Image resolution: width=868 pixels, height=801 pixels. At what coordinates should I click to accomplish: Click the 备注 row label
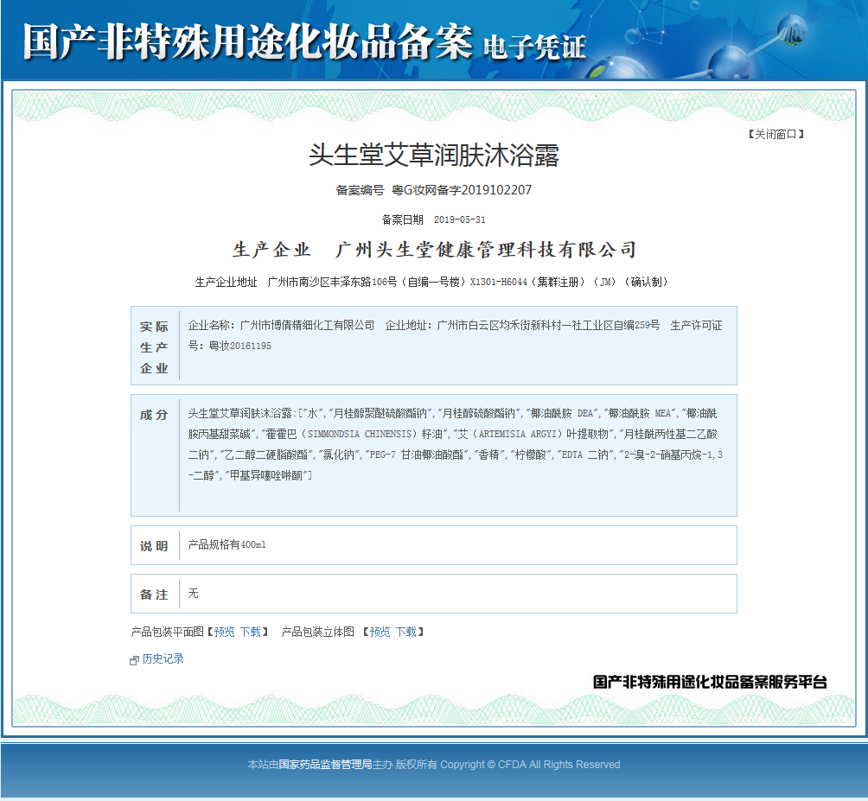pyautogui.click(x=154, y=594)
